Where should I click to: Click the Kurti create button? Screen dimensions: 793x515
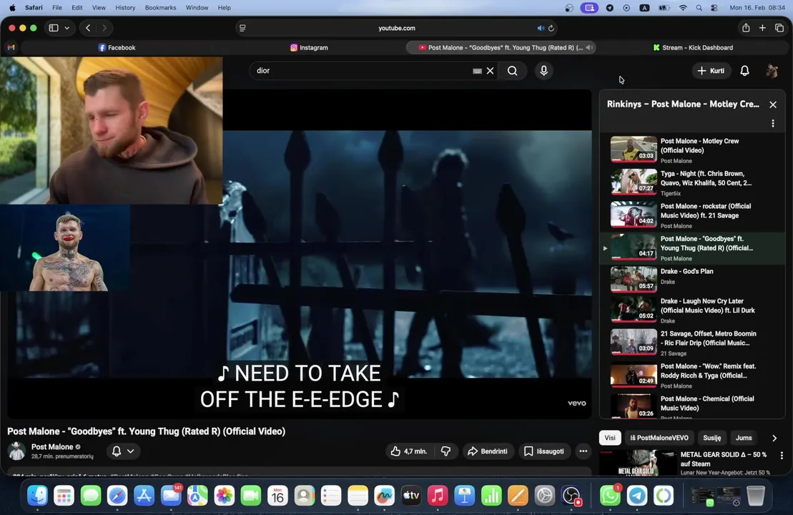click(711, 71)
